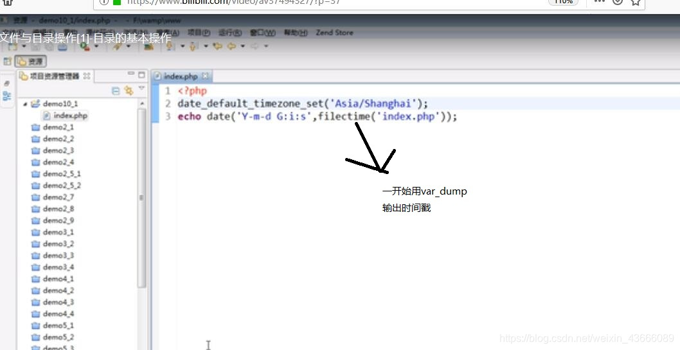This screenshot has width=680, height=350.
Task: Collapse the demo10_1 project tree
Action: click(x=25, y=104)
